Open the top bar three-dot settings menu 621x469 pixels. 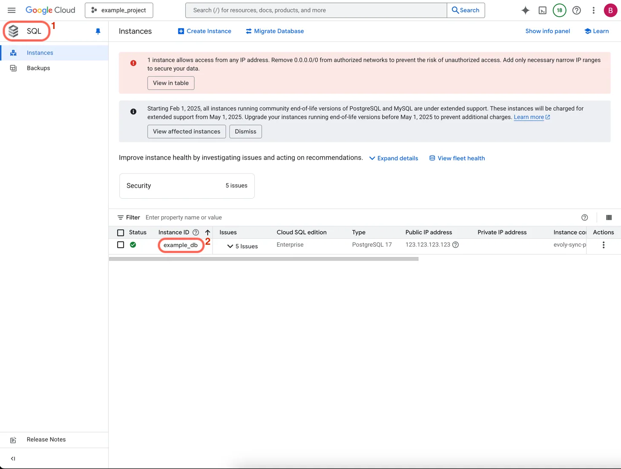593,10
